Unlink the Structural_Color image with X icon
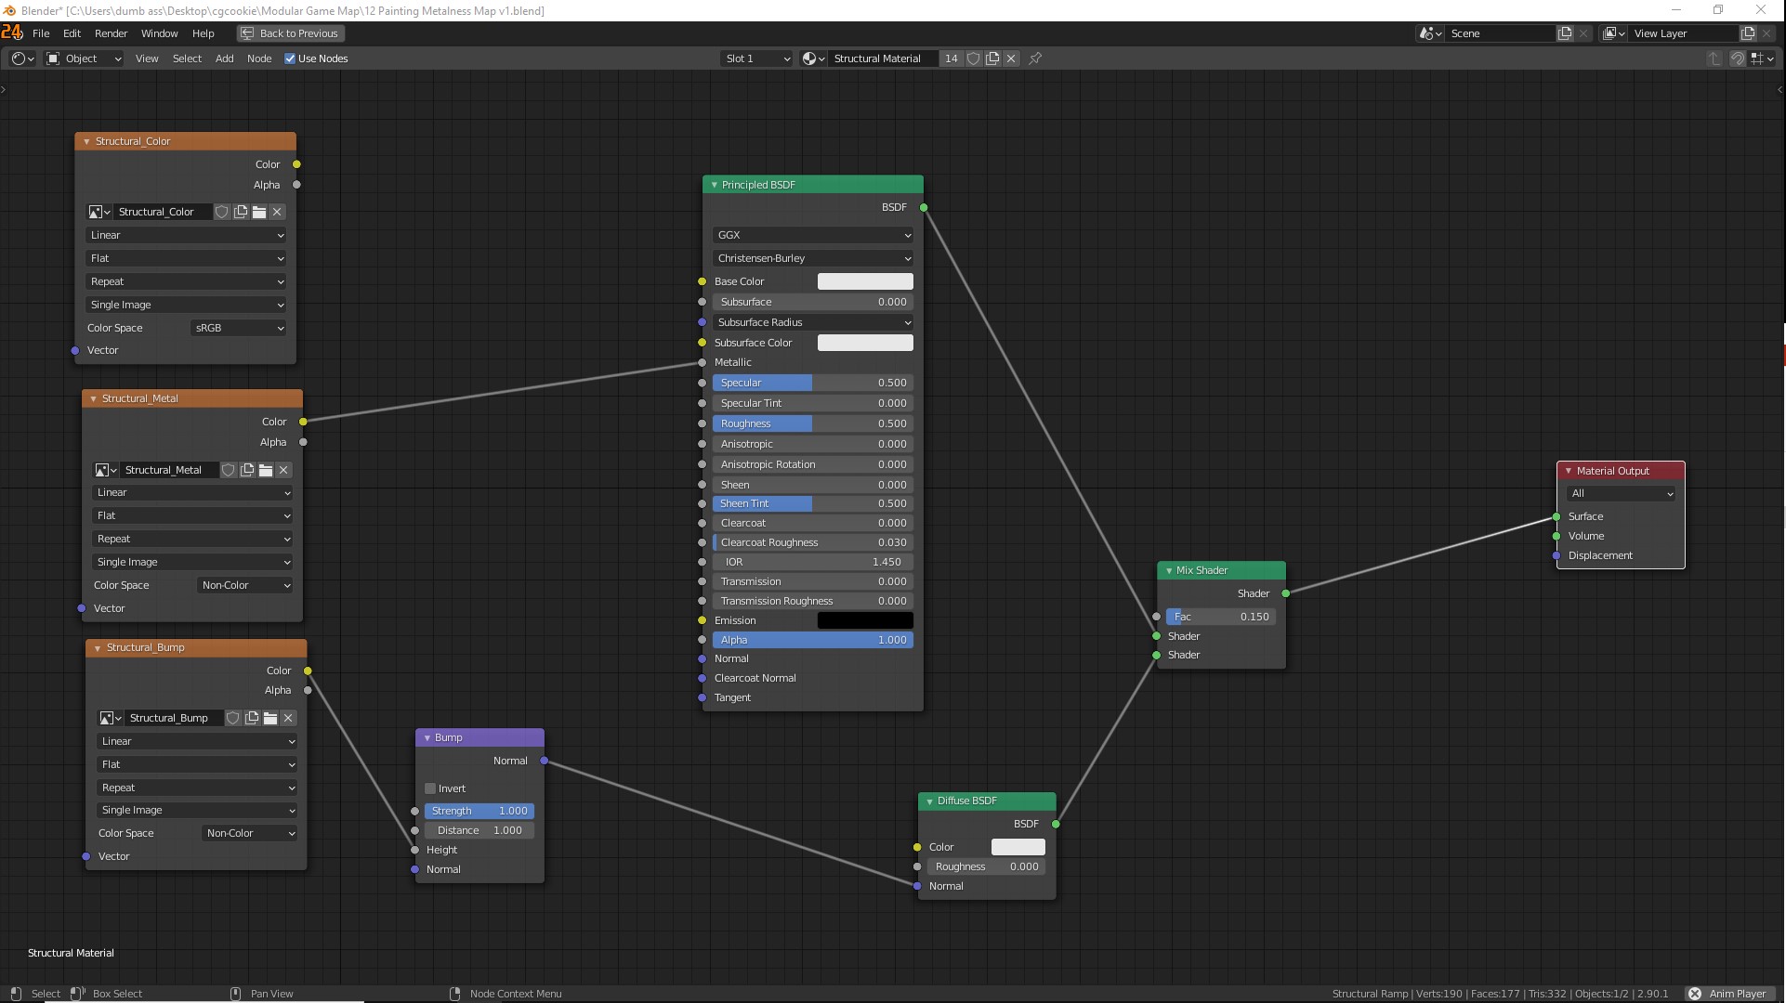This screenshot has height=1003, width=1786. [277, 212]
